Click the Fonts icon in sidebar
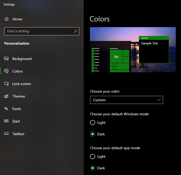 click(7, 109)
